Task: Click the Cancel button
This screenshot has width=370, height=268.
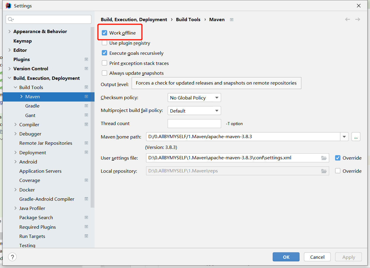Action: 317,257
